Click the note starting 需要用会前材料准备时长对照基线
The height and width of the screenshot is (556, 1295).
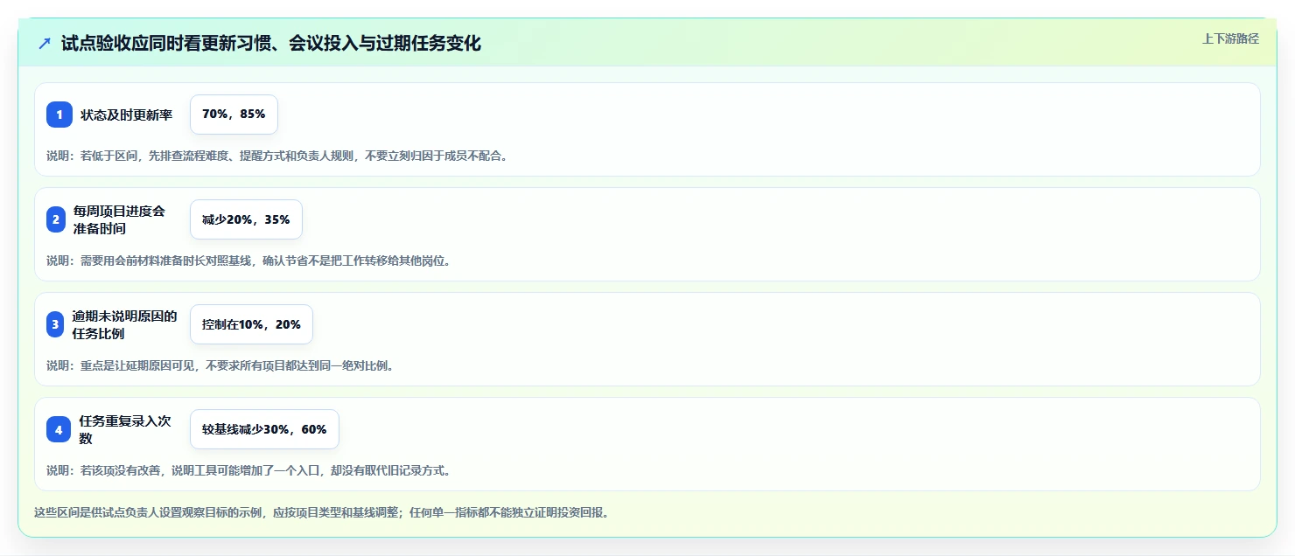pyautogui.click(x=248, y=261)
